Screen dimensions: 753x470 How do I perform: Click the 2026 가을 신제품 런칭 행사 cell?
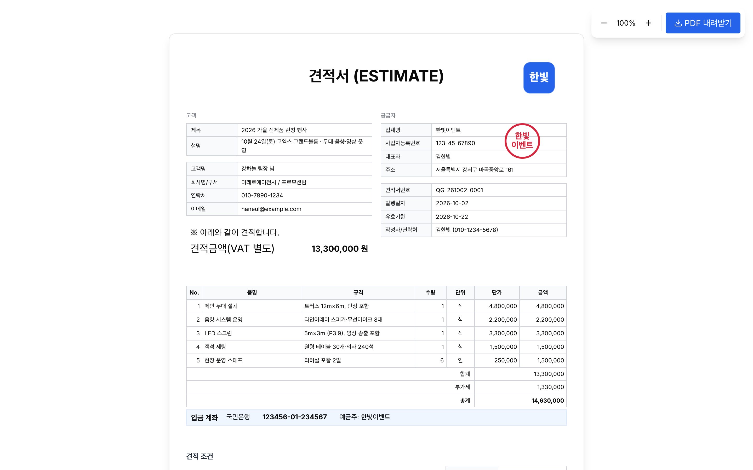[x=304, y=130]
